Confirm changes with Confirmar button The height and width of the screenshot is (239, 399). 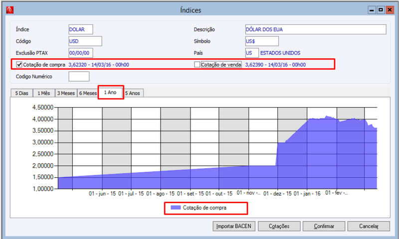pos(324,226)
